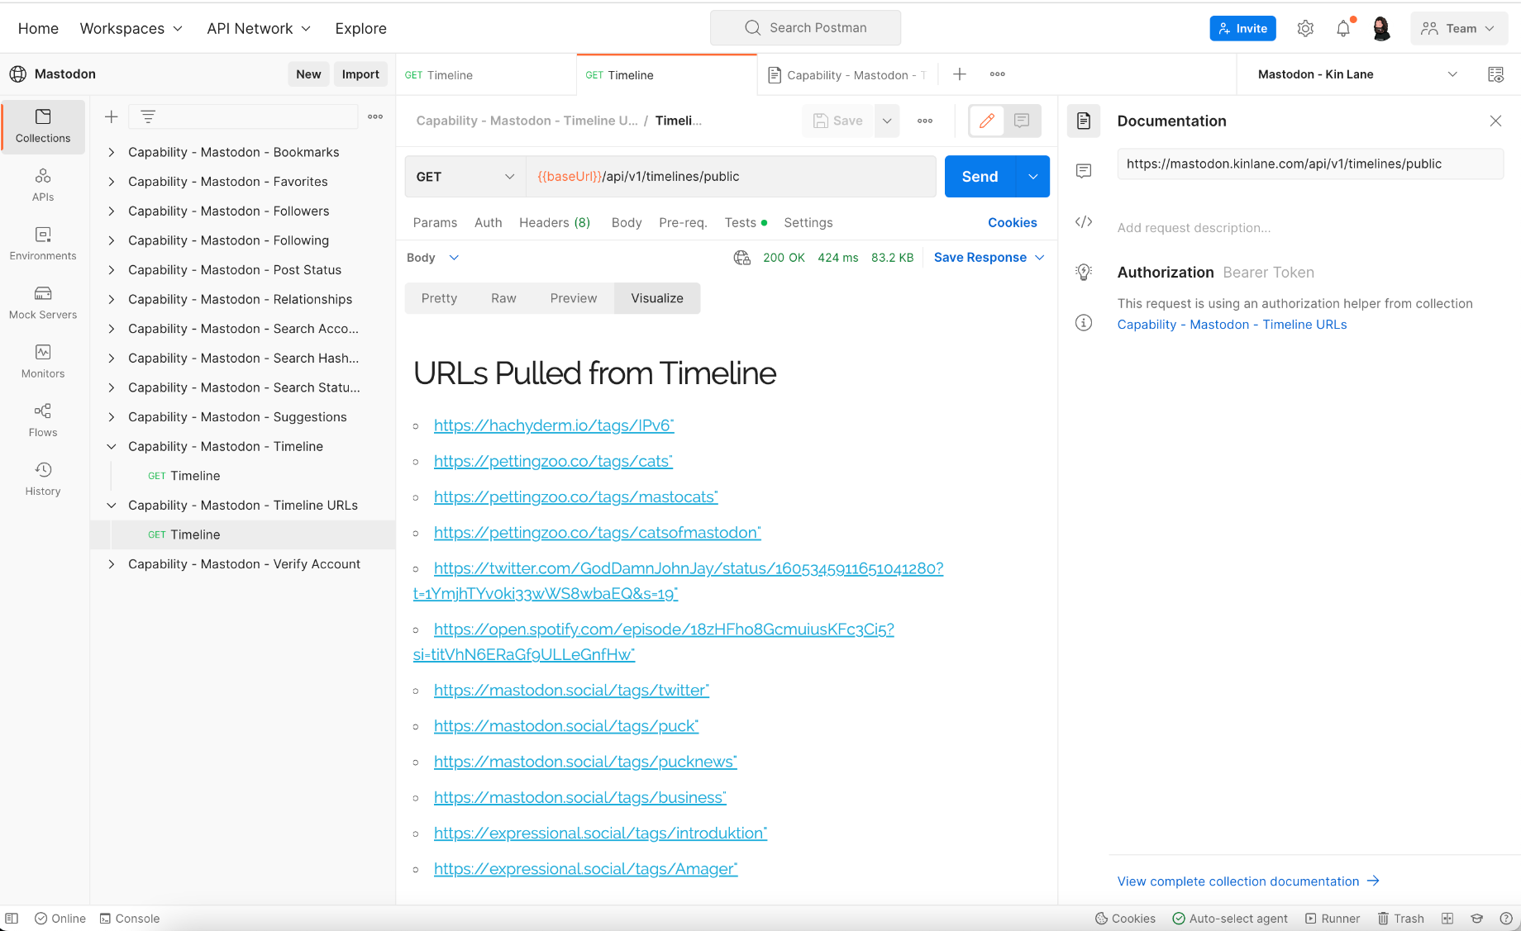Click the New button

click(x=308, y=74)
